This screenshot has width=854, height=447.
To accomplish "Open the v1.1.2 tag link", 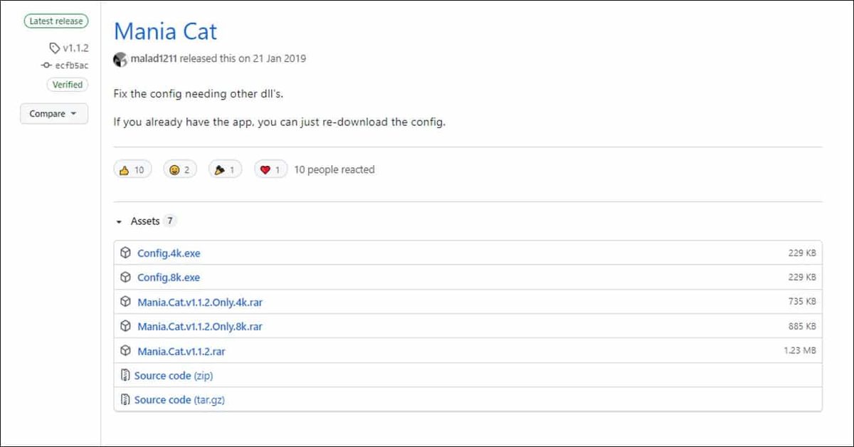I will (x=75, y=48).
